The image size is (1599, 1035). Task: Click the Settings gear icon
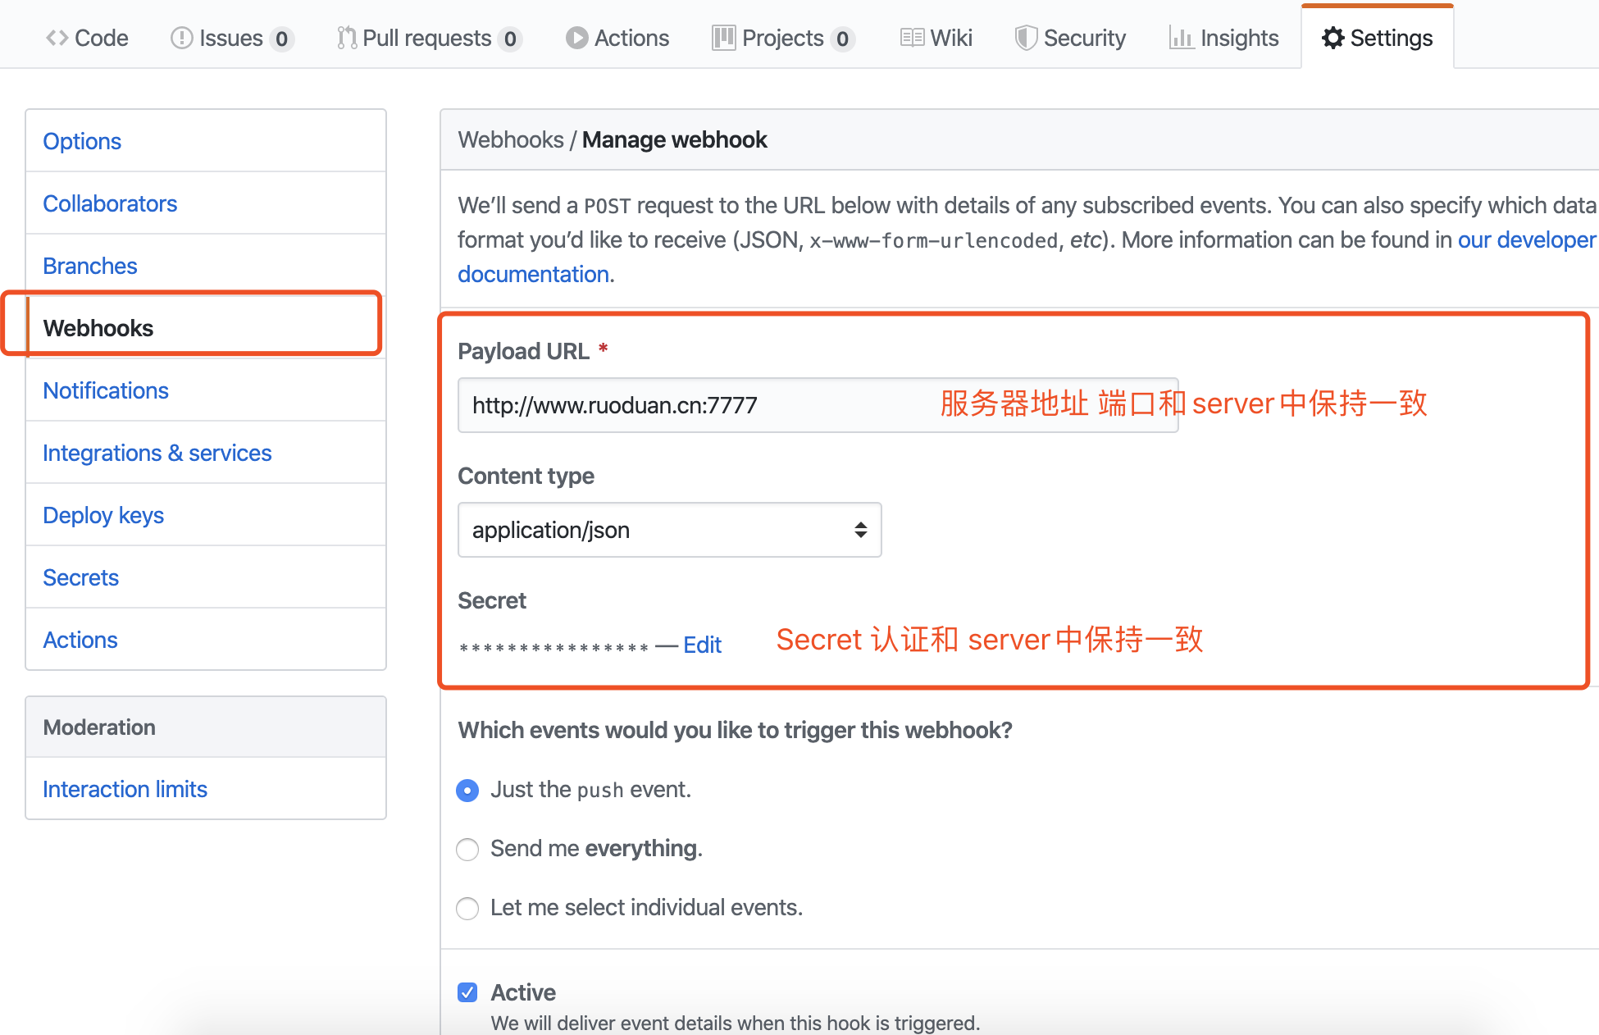tap(1332, 37)
